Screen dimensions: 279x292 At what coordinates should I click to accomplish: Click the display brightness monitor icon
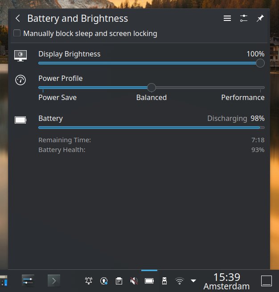21,55
